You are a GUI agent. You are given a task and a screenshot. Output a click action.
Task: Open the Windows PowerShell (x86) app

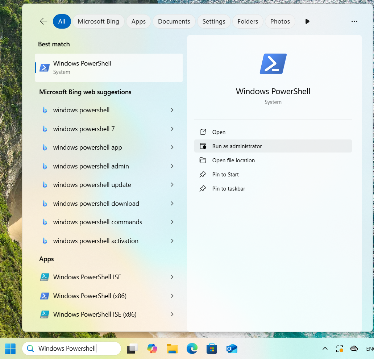[109, 296]
